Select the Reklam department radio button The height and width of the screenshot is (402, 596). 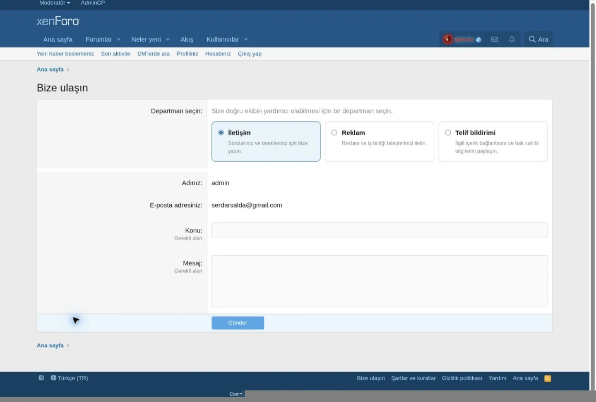334,133
